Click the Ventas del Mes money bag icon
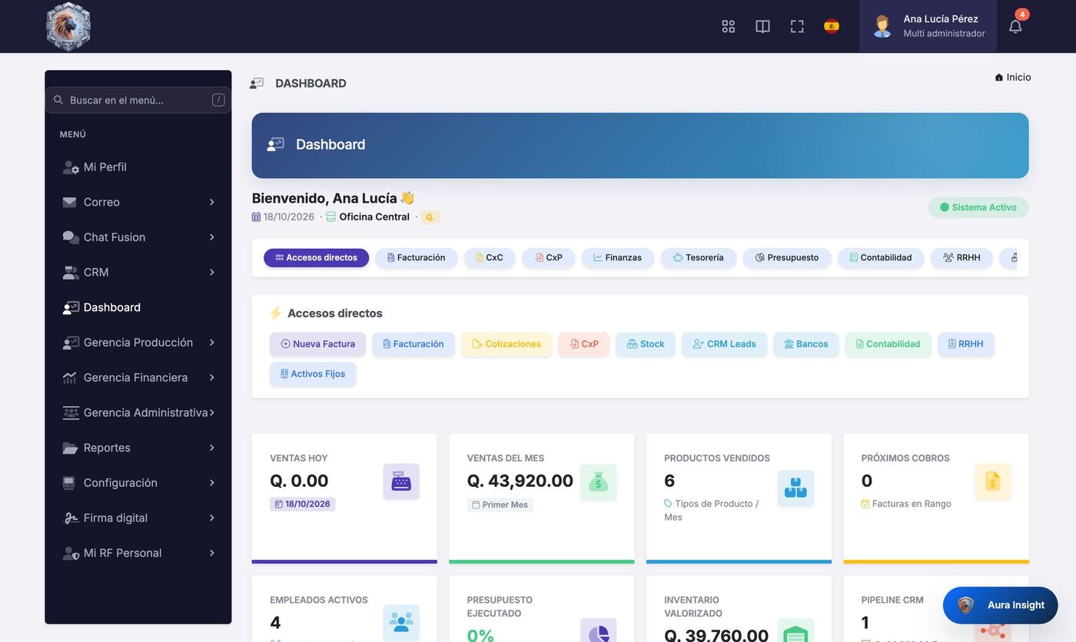 [x=598, y=481]
